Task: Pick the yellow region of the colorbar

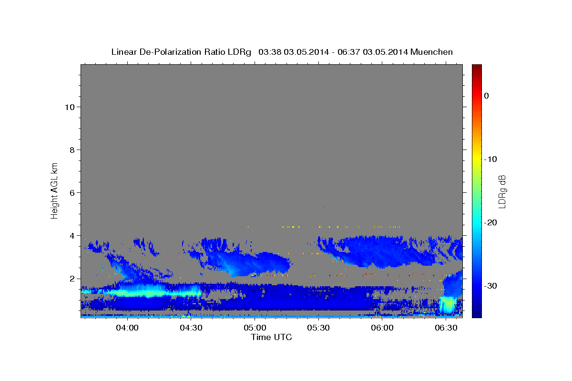Action: click(477, 159)
